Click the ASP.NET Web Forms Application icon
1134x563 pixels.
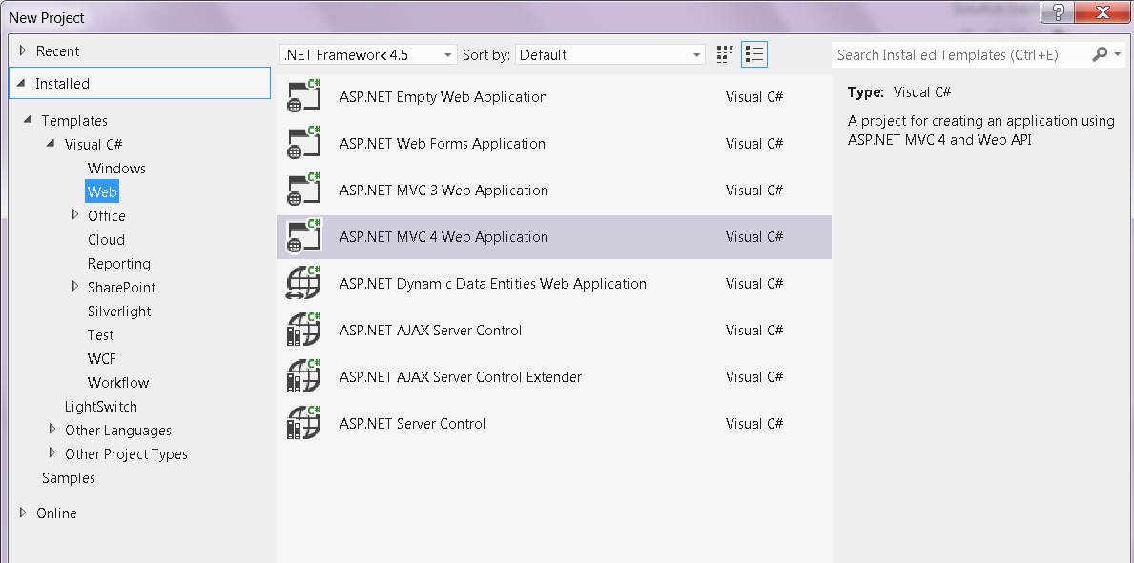[303, 143]
